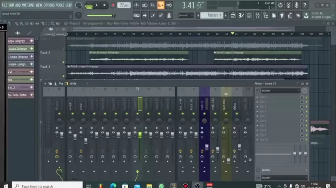Toggle mute on playlist Track 3
Viewport: 336px width, 188px height.
(63, 76)
